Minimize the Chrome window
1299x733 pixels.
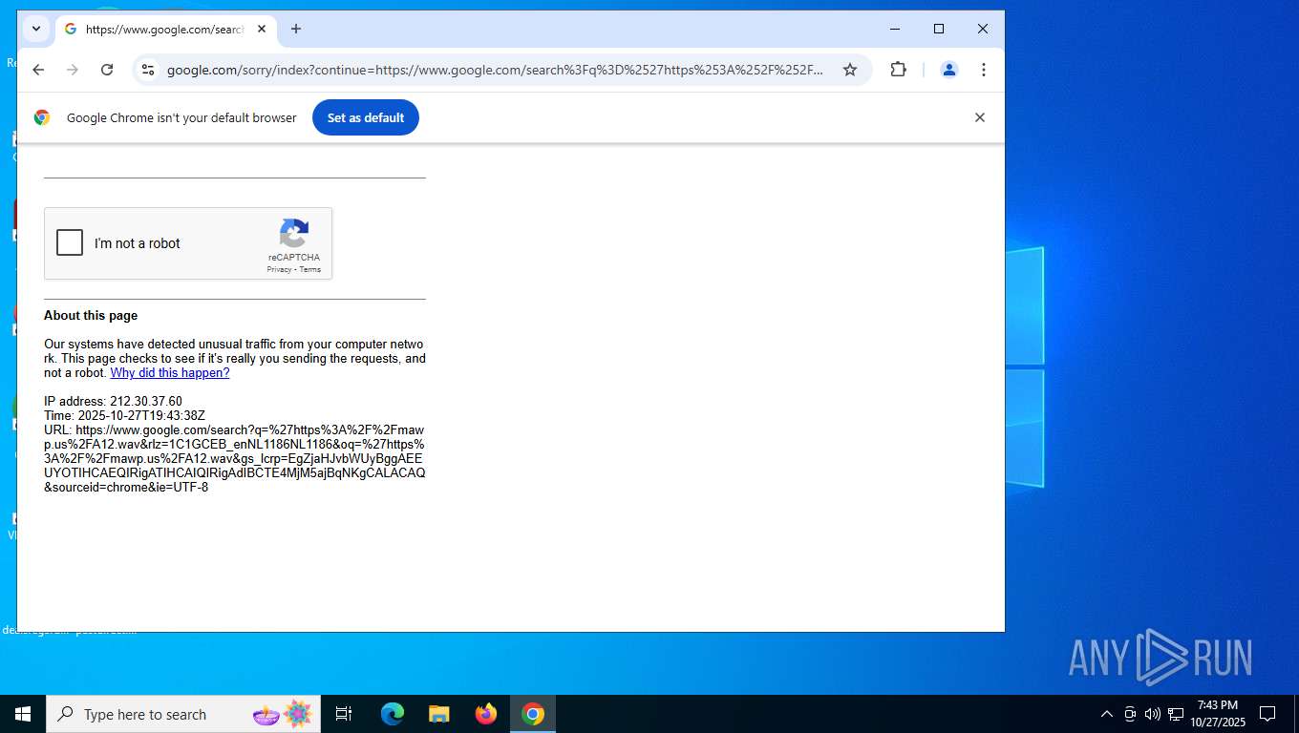tap(895, 29)
